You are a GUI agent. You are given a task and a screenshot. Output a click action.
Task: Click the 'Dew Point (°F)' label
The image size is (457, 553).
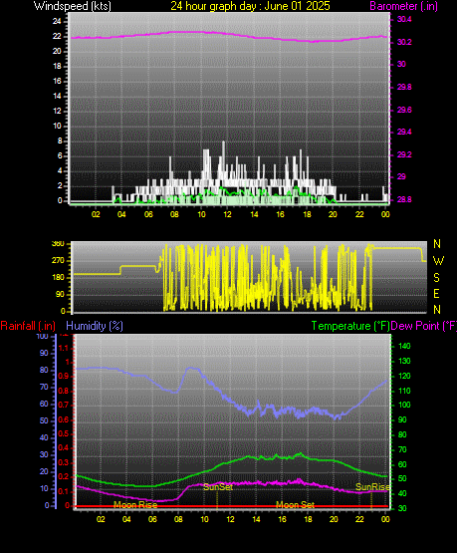pyautogui.click(x=423, y=326)
